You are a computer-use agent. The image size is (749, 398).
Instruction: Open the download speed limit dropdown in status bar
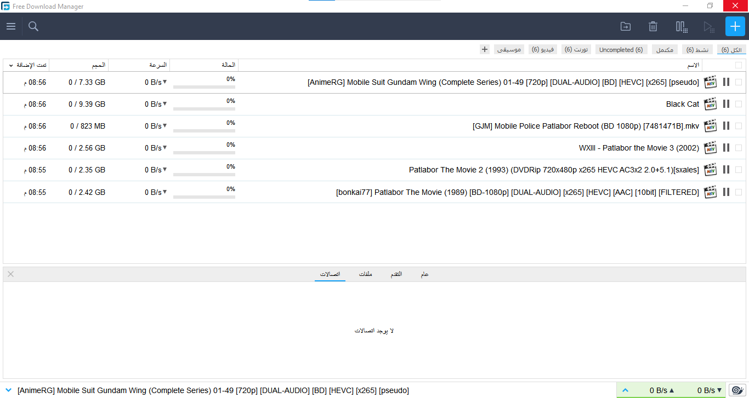click(x=719, y=390)
